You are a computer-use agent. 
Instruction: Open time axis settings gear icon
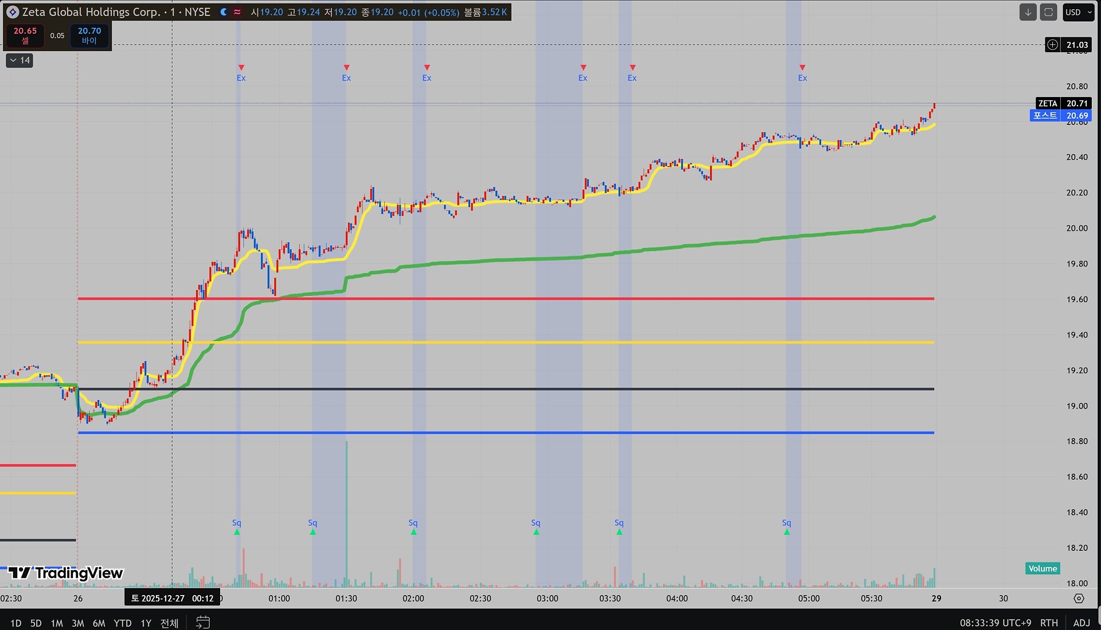(1079, 598)
